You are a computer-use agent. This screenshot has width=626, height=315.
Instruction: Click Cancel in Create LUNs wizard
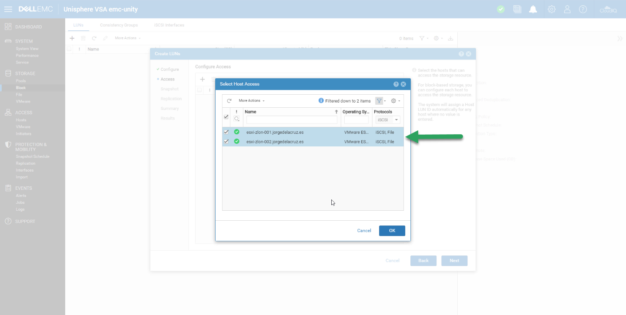pyautogui.click(x=393, y=261)
